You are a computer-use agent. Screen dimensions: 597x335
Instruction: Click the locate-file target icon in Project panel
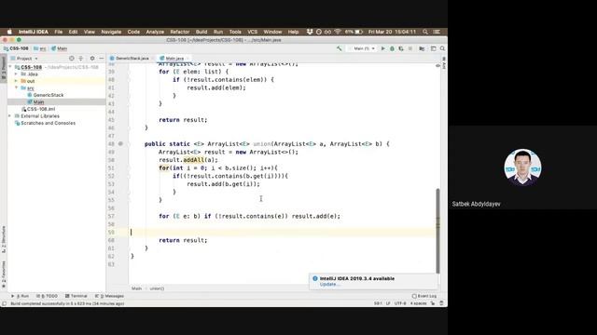[x=72, y=59]
